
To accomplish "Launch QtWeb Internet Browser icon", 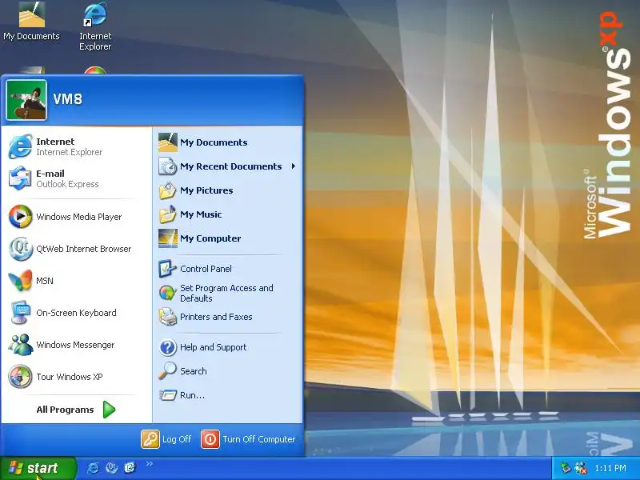I will coord(20,249).
